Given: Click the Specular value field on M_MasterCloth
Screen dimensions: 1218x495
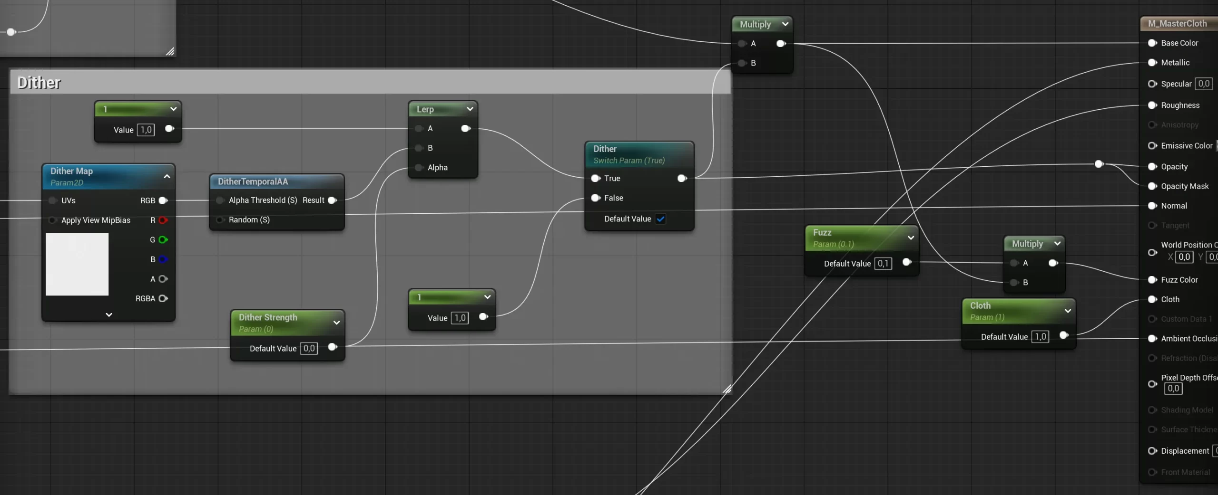Looking at the screenshot, I should click(1204, 84).
